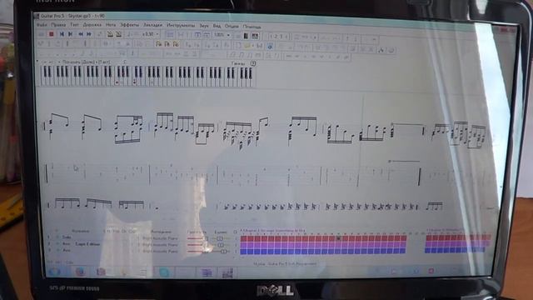The width and height of the screenshot is (533, 300).
Task: Open the Эффекты menu
Action: [x=130, y=25]
